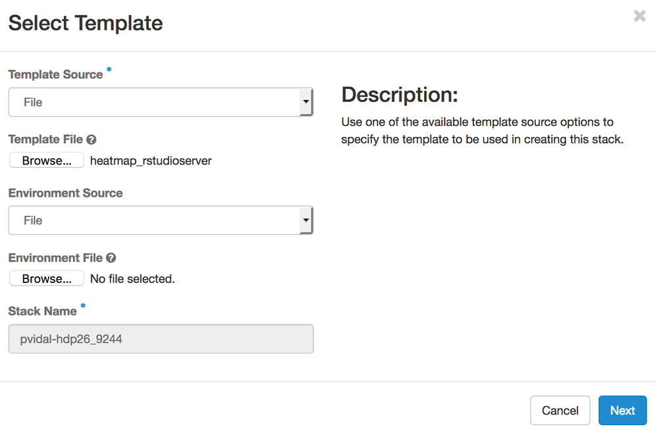Click the Environment File label text

55,258
